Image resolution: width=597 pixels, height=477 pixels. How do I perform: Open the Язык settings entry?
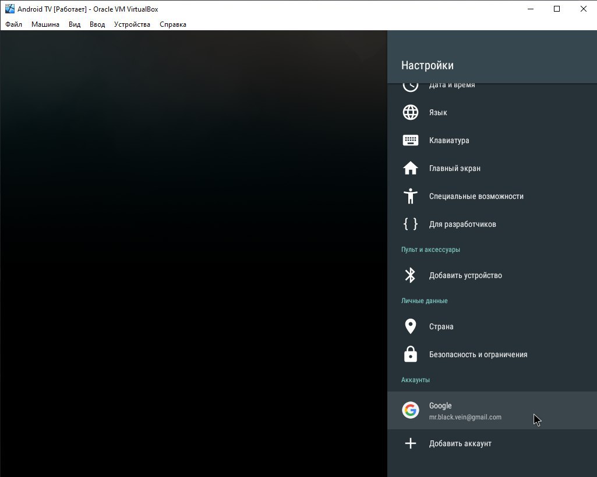pyautogui.click(x=492, y=112)
